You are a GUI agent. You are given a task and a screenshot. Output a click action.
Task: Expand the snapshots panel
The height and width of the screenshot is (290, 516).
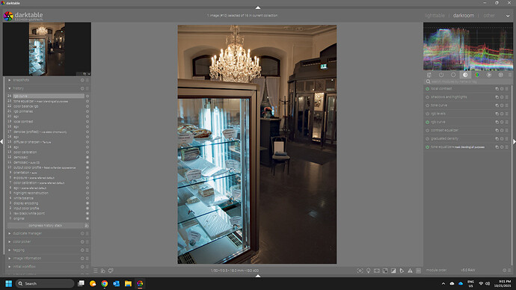point(10,80)
